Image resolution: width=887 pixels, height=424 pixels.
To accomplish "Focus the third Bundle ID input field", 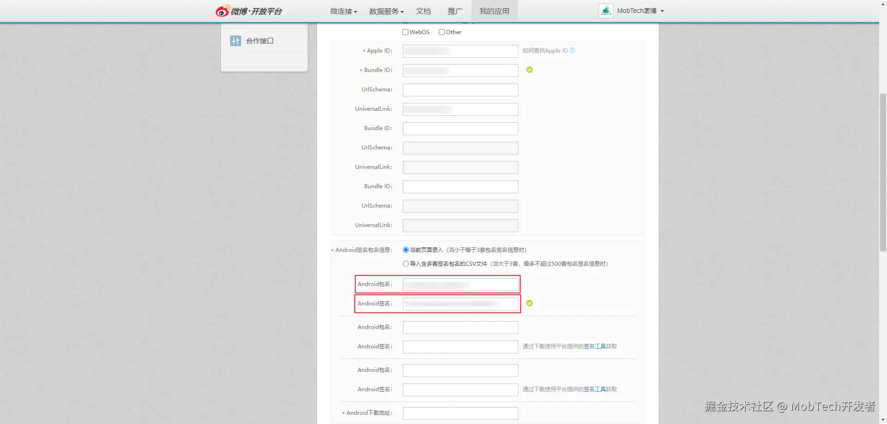I will click(x=461, y=186).
